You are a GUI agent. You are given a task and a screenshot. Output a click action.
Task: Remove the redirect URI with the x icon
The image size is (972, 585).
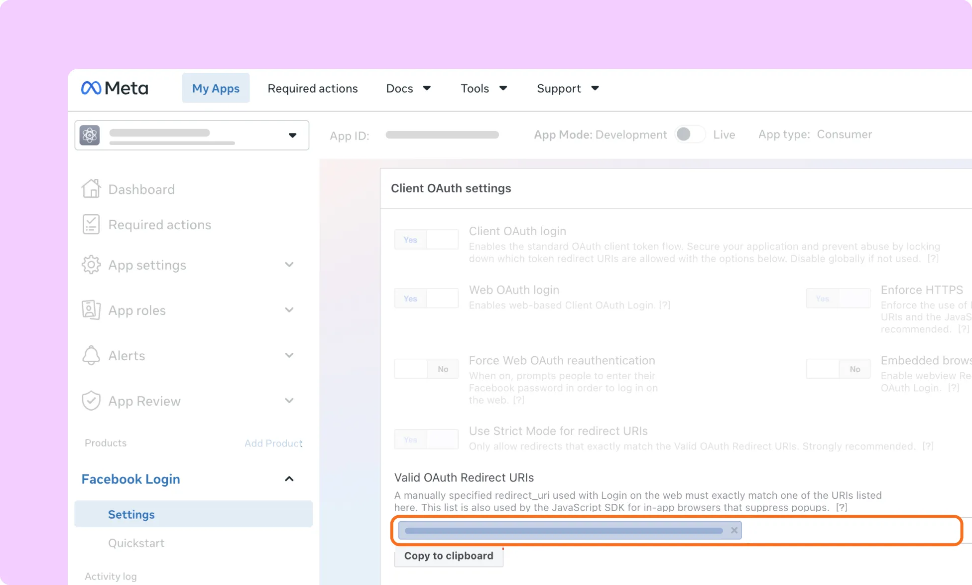tap(734, 530)
